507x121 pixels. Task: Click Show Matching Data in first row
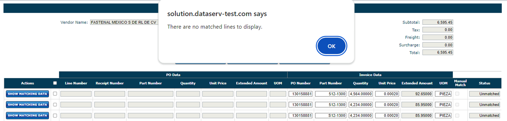click(x=27, y=94)
